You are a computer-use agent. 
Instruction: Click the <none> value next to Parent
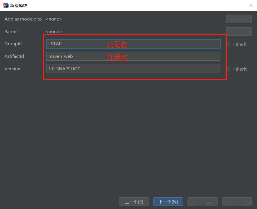[x=54, y=32]
